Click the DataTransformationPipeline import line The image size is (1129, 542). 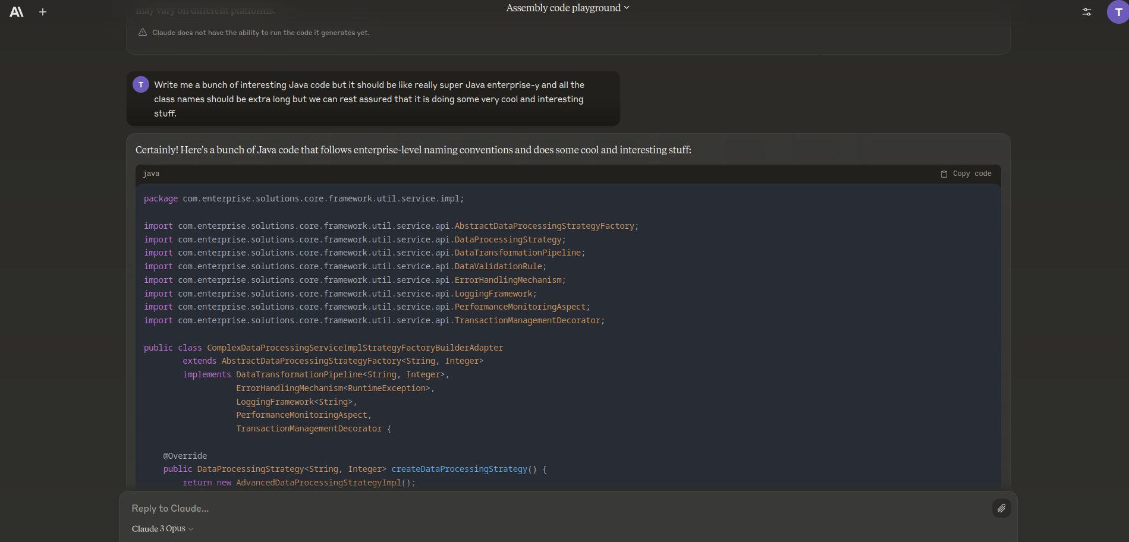coord(364,253)
